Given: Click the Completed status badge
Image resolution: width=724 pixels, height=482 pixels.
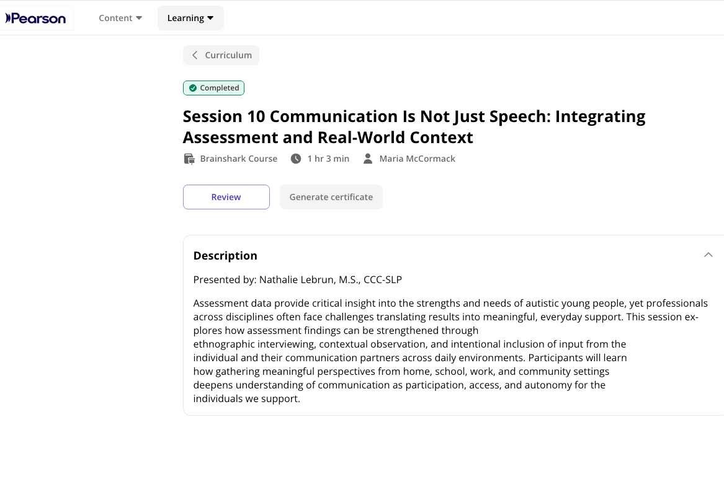Looking at the screenshot, I should [214, 88].
